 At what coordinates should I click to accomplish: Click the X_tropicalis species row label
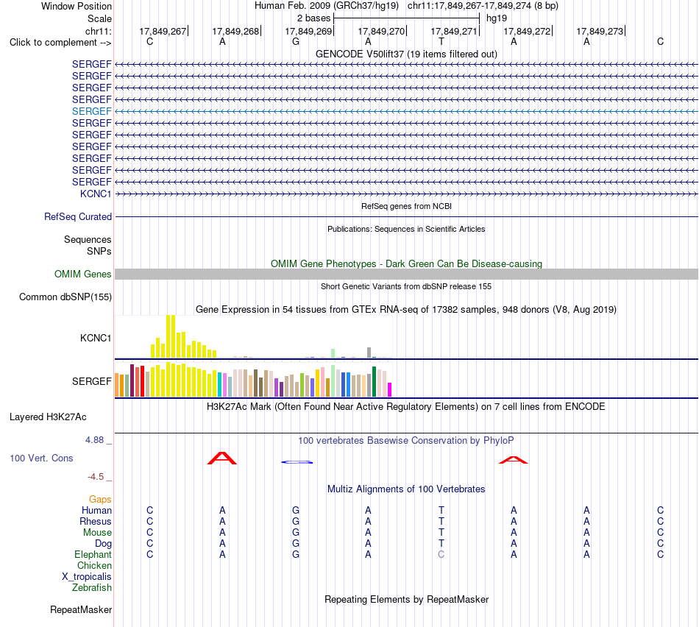(x=87, y=577)
